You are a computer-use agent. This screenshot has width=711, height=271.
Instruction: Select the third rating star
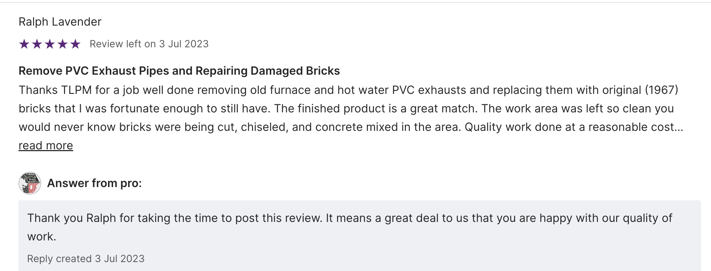(50, 44)
